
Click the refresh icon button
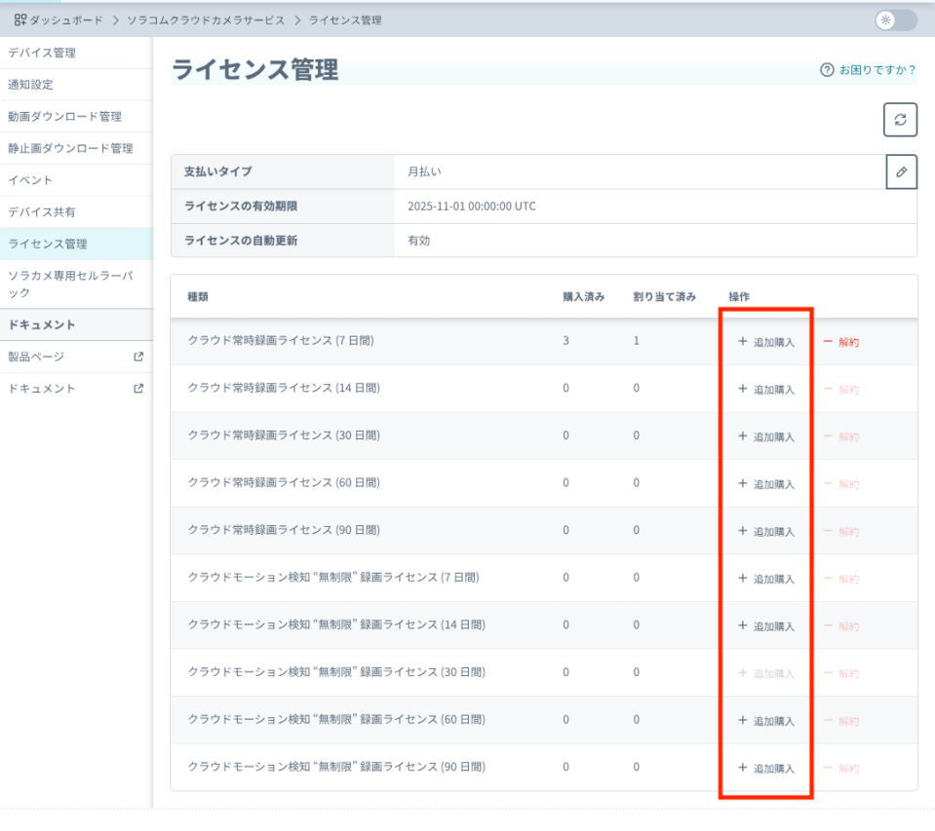(900, 120)
